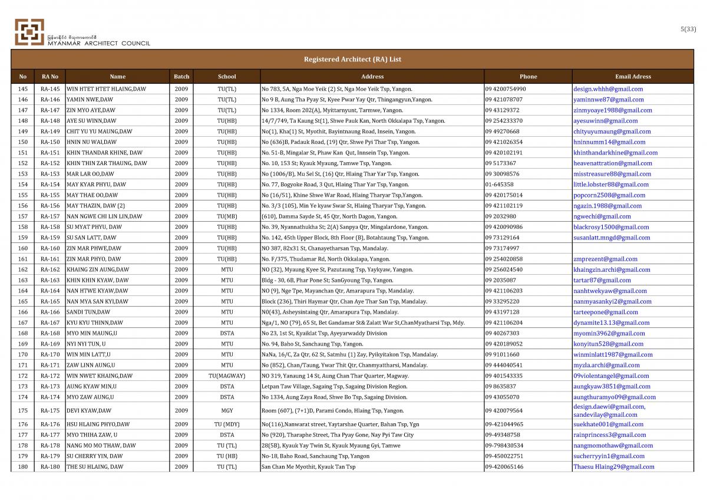
Task: Click the 'RA No' column header
Action: [50, 77]
